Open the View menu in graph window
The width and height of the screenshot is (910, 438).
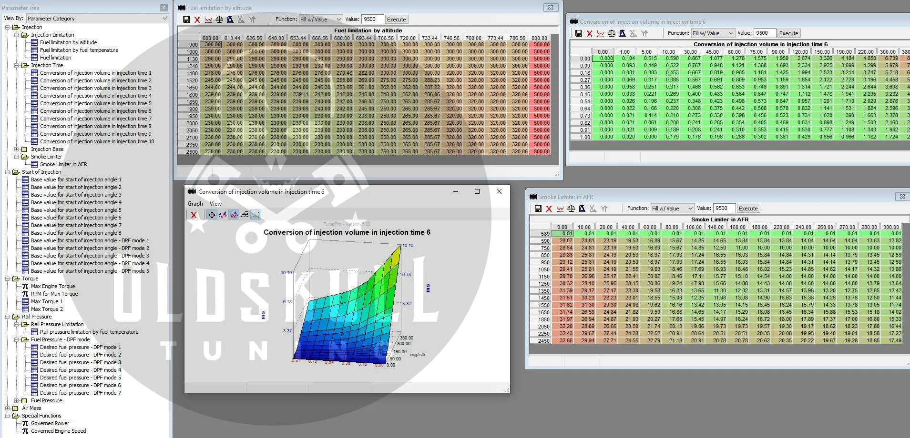(215, 204)
